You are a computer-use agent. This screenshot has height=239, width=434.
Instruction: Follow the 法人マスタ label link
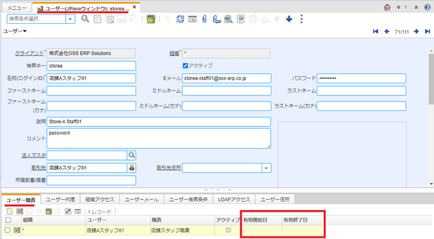pyautogui.click(x=34, y=156)
